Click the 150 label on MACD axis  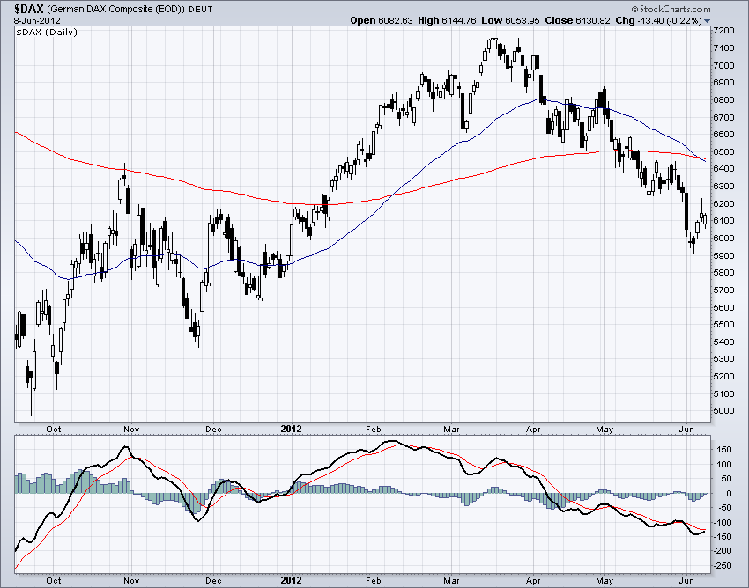tap(724, 450)
